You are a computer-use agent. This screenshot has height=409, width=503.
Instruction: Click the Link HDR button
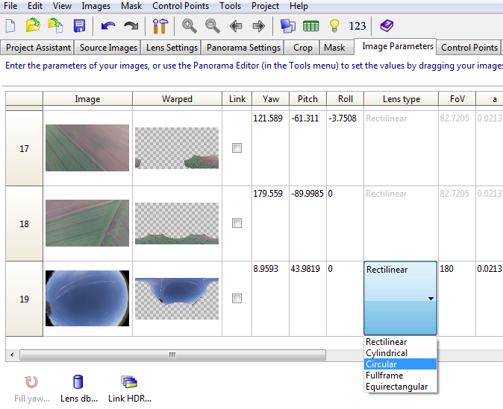click(x=130, y=389)
